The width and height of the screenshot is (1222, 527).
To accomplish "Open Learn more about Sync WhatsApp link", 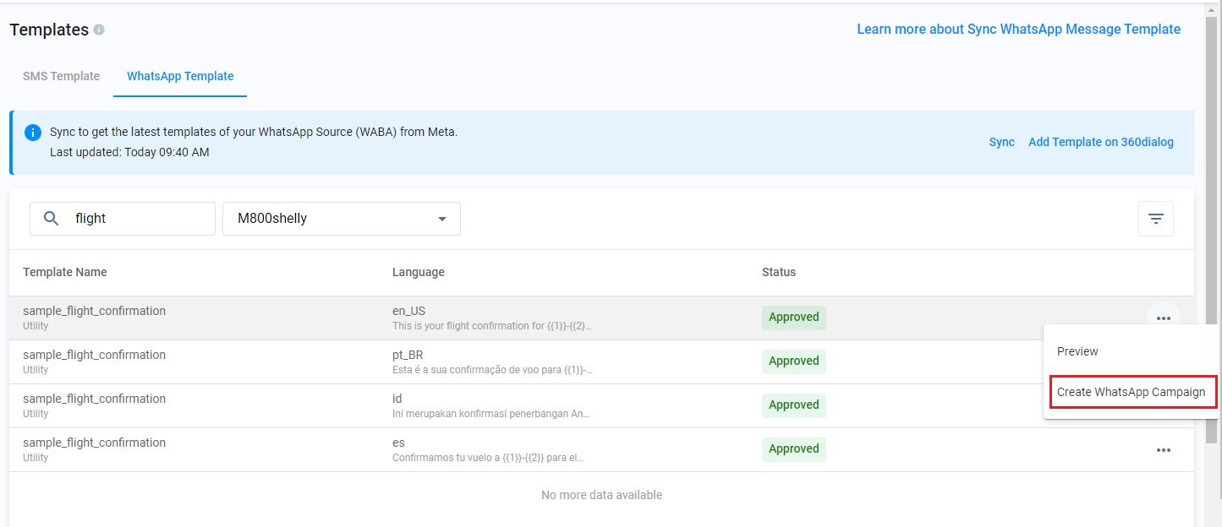I will click(x=1018, y=30).
